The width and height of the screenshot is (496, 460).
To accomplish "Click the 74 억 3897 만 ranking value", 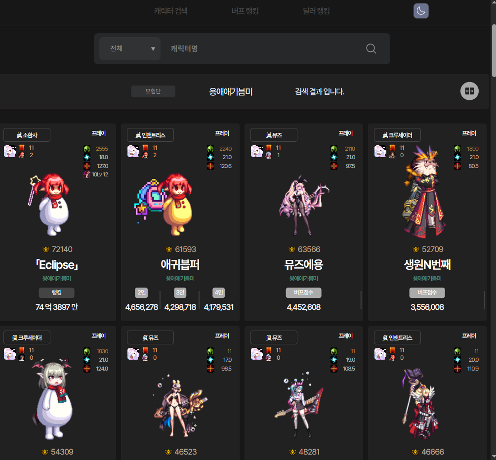I will coord(57,307).
